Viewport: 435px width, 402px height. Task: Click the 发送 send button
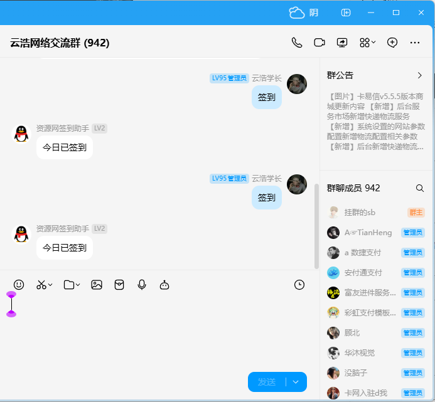coord(267,382)
